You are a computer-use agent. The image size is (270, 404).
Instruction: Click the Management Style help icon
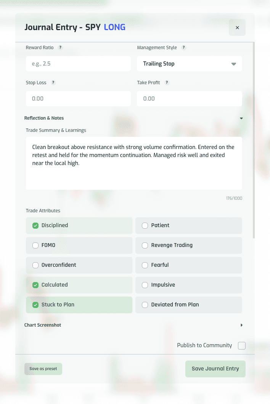tap(183, 47)
